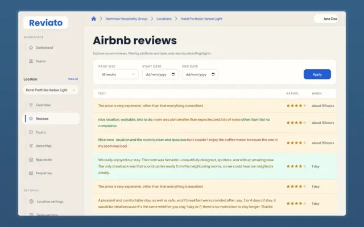Viewport: 364px width, 227px height.
Task: Click the Start Date input field
Action: (x=160, y=74)
